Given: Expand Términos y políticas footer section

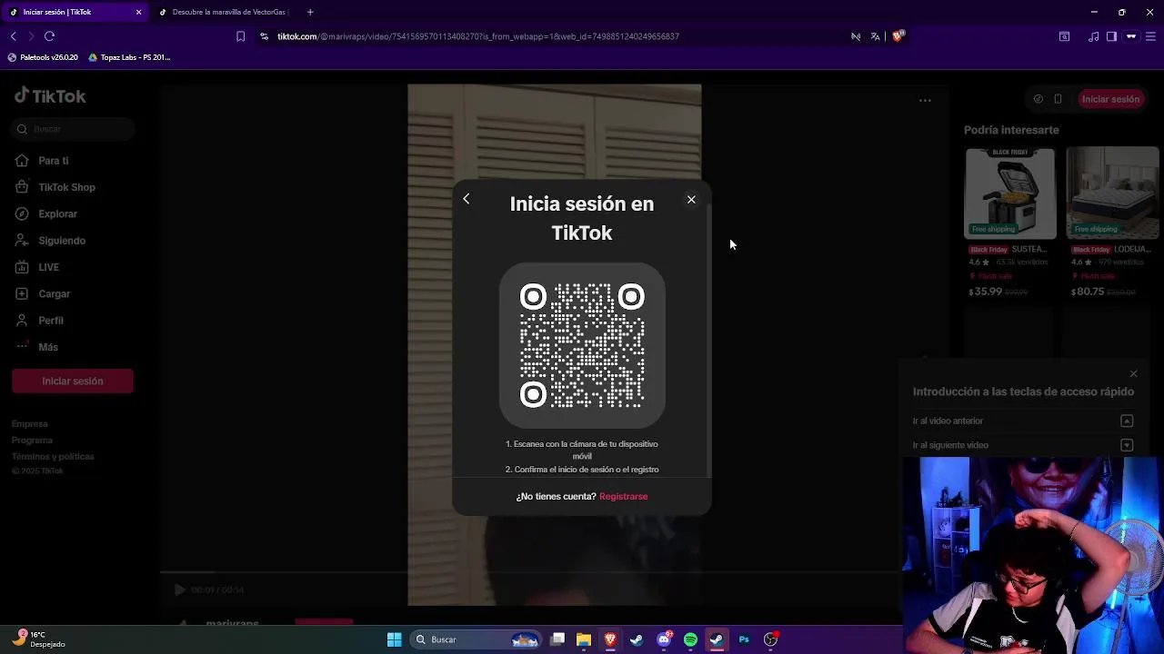Looking at the screenshot, I should click(53, 457).
